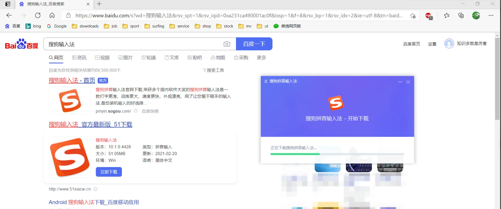This screenshot has height=209, width=501.
Task: Switch to the 图片 tab
Action: 125,57
